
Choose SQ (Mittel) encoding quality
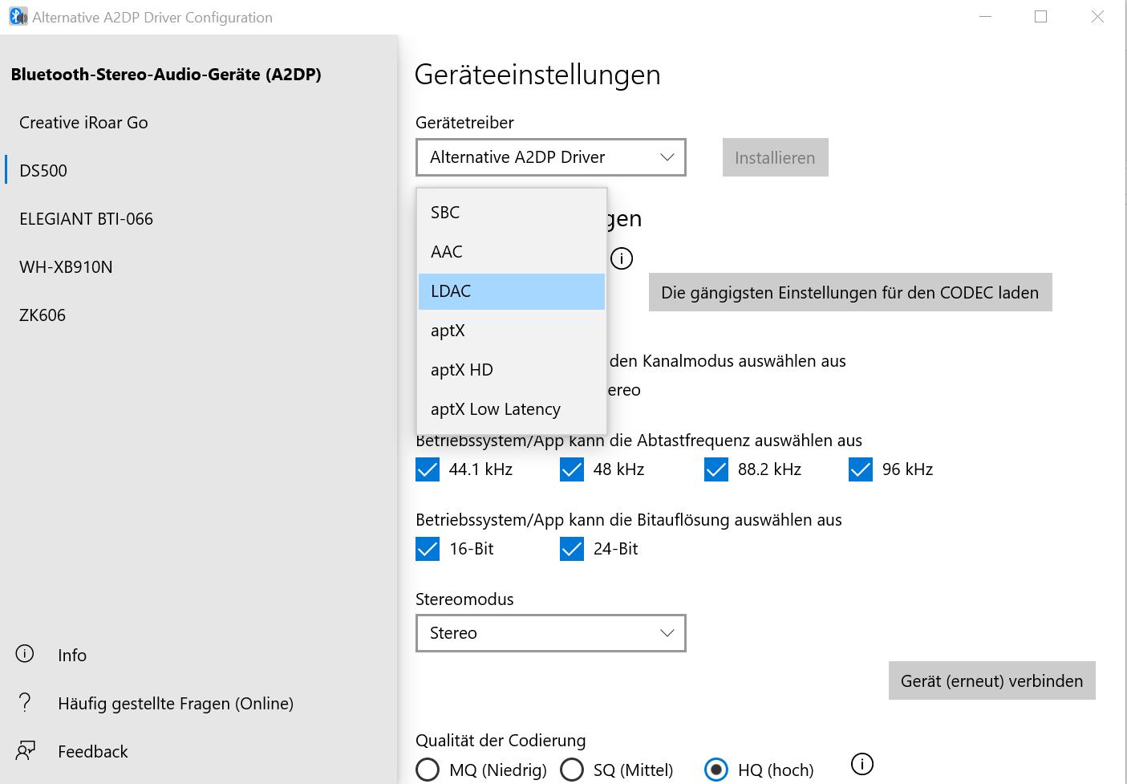[x=572, y=770]
